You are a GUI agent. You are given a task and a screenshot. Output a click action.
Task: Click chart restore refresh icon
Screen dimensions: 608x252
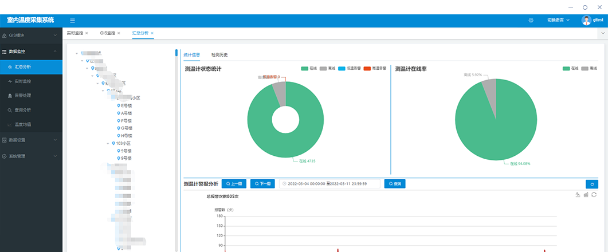(x=594, y=195)
